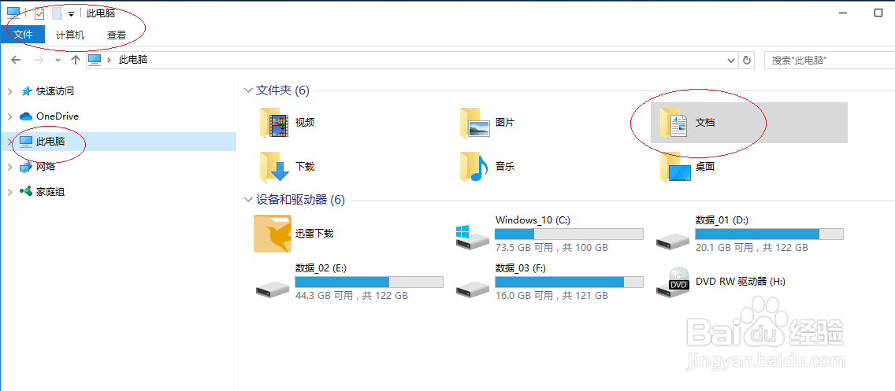Collapse the 文件夹 (6) group
The image size is (895, 391).
tap(247, 90)
